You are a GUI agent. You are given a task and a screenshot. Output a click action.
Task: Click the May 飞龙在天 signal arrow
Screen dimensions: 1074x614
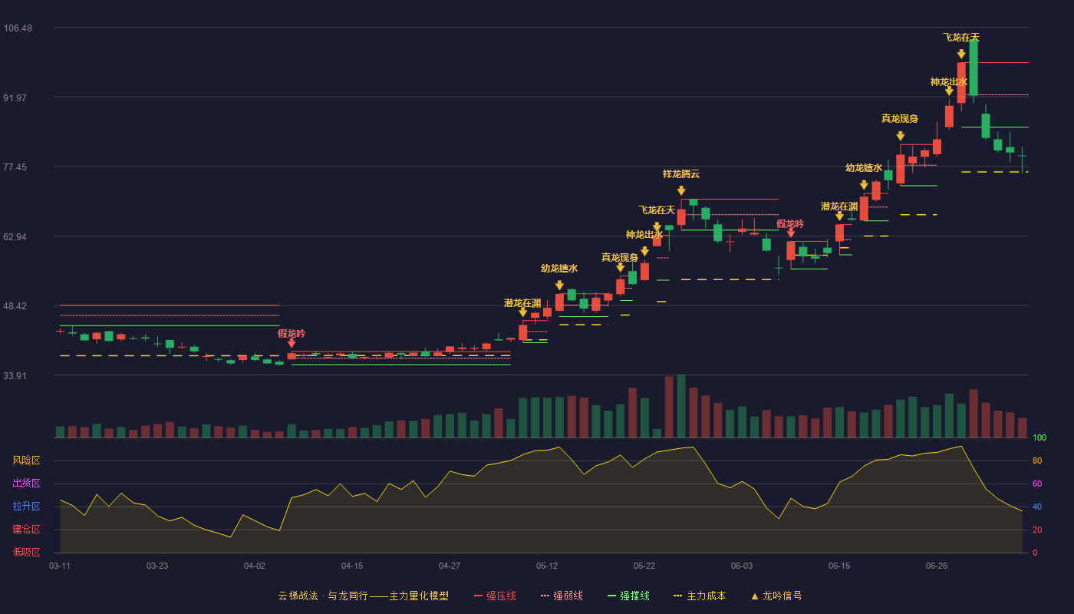(657, 227)
